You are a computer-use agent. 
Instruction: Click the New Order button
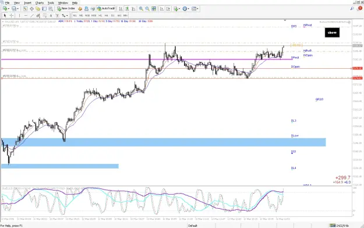click(66, 9)
